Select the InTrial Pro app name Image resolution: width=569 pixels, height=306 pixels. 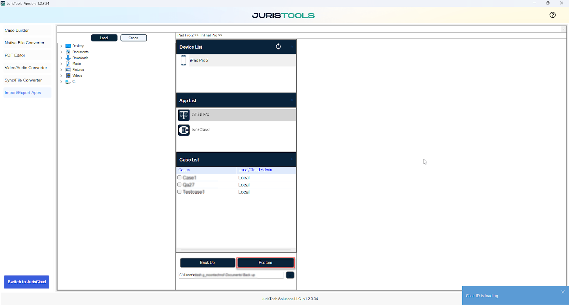click(200, 115)
